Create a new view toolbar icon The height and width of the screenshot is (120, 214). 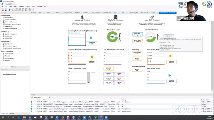[x=20, y=10]
